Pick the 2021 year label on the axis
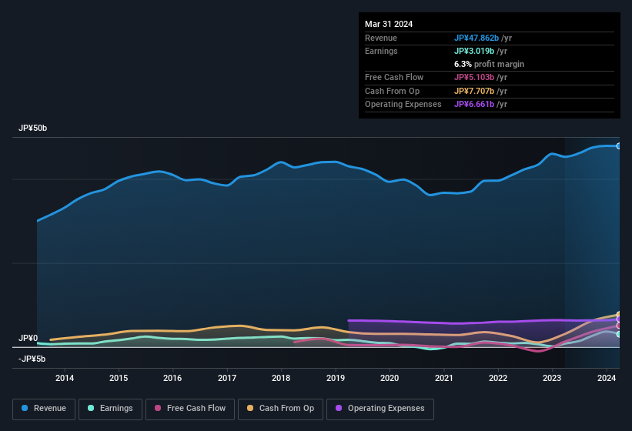Viewport: 632px width, 431px height. click(x=443, y=378)
